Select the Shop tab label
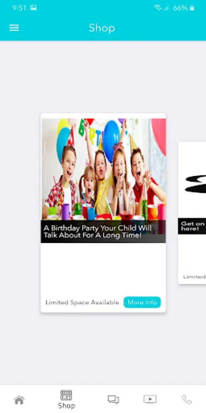Image resolution: width=206 pixels, height=413 pixels. point(66,406)
